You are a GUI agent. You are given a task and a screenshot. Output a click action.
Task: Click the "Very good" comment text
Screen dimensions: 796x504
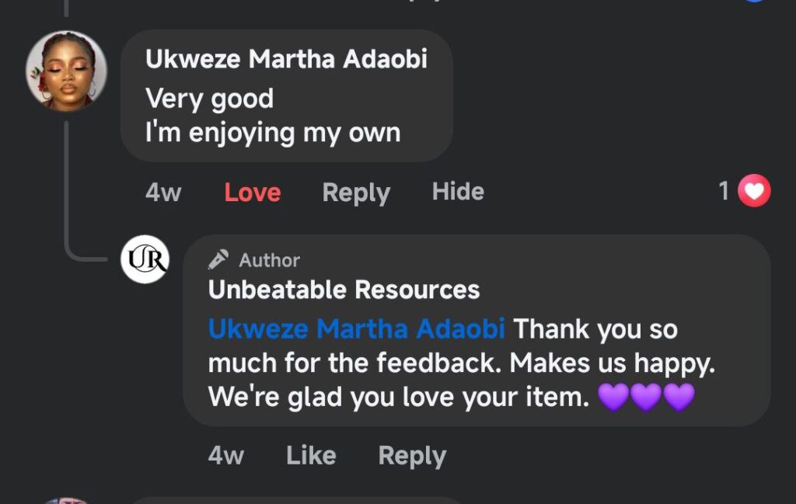tap(210, 99)
